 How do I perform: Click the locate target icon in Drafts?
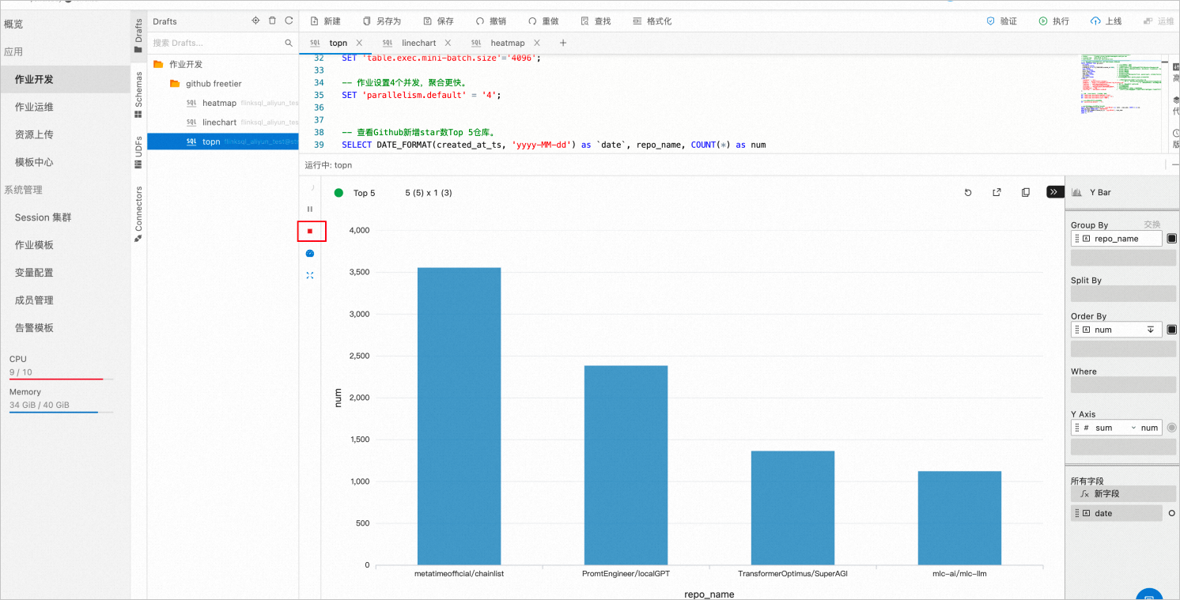pos(255,21)
